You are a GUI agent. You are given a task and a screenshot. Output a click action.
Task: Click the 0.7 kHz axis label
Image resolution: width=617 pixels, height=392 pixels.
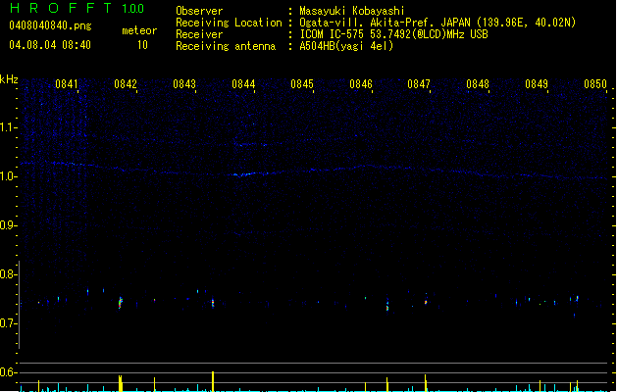[9, 323]
